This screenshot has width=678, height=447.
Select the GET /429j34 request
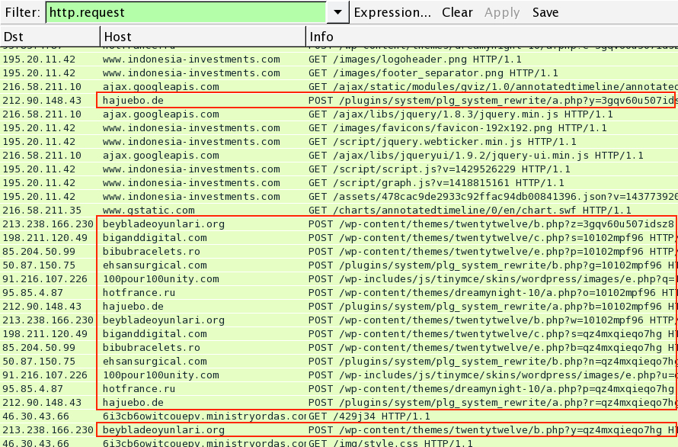click(x=339, y=416)
